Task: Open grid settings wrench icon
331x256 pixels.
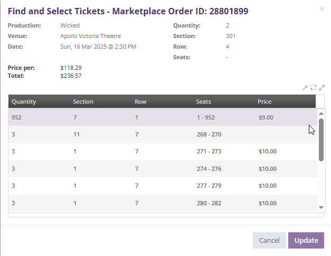Action: coord(305,87)
